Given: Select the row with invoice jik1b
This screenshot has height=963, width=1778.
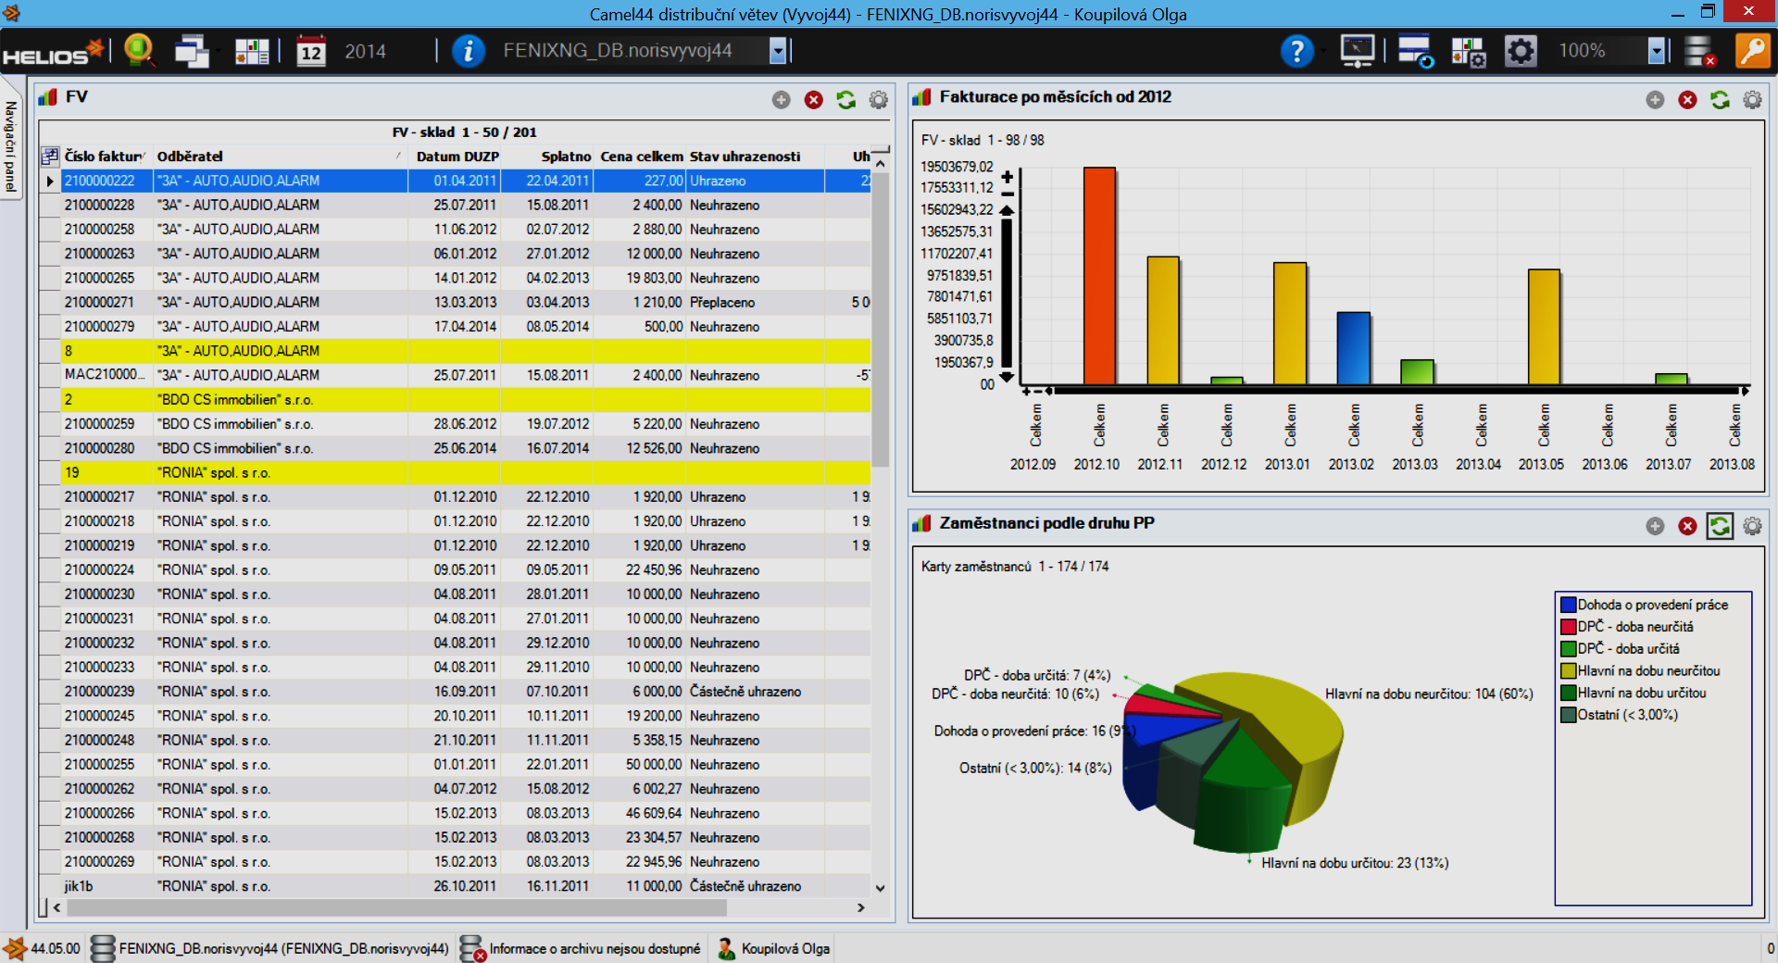Looking at the screenshot, I should [455, 885].
